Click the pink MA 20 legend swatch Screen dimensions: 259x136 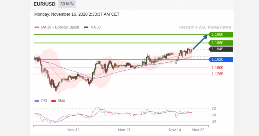[37, 27]
